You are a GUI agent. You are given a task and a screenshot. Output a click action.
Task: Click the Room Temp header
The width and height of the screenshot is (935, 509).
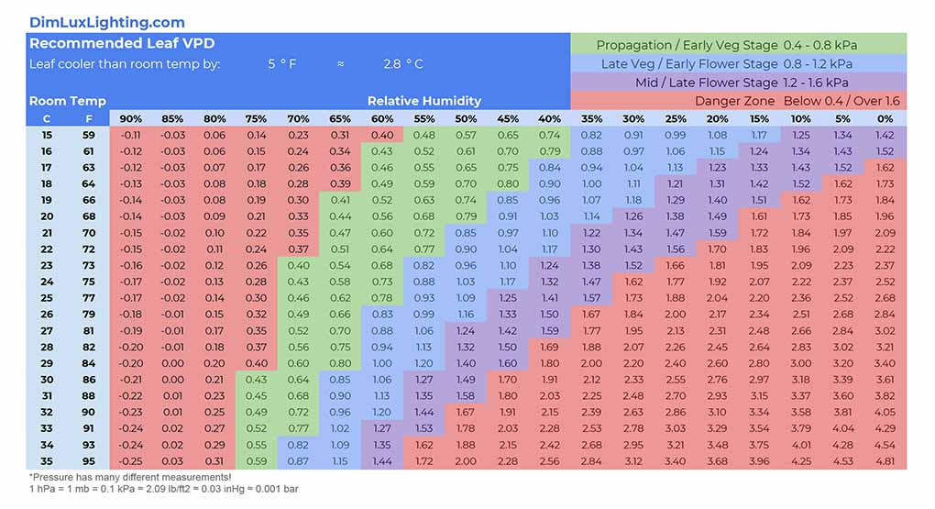(x=67, y=101)
